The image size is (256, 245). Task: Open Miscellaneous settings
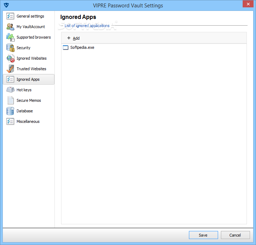[x=28, y=121]
